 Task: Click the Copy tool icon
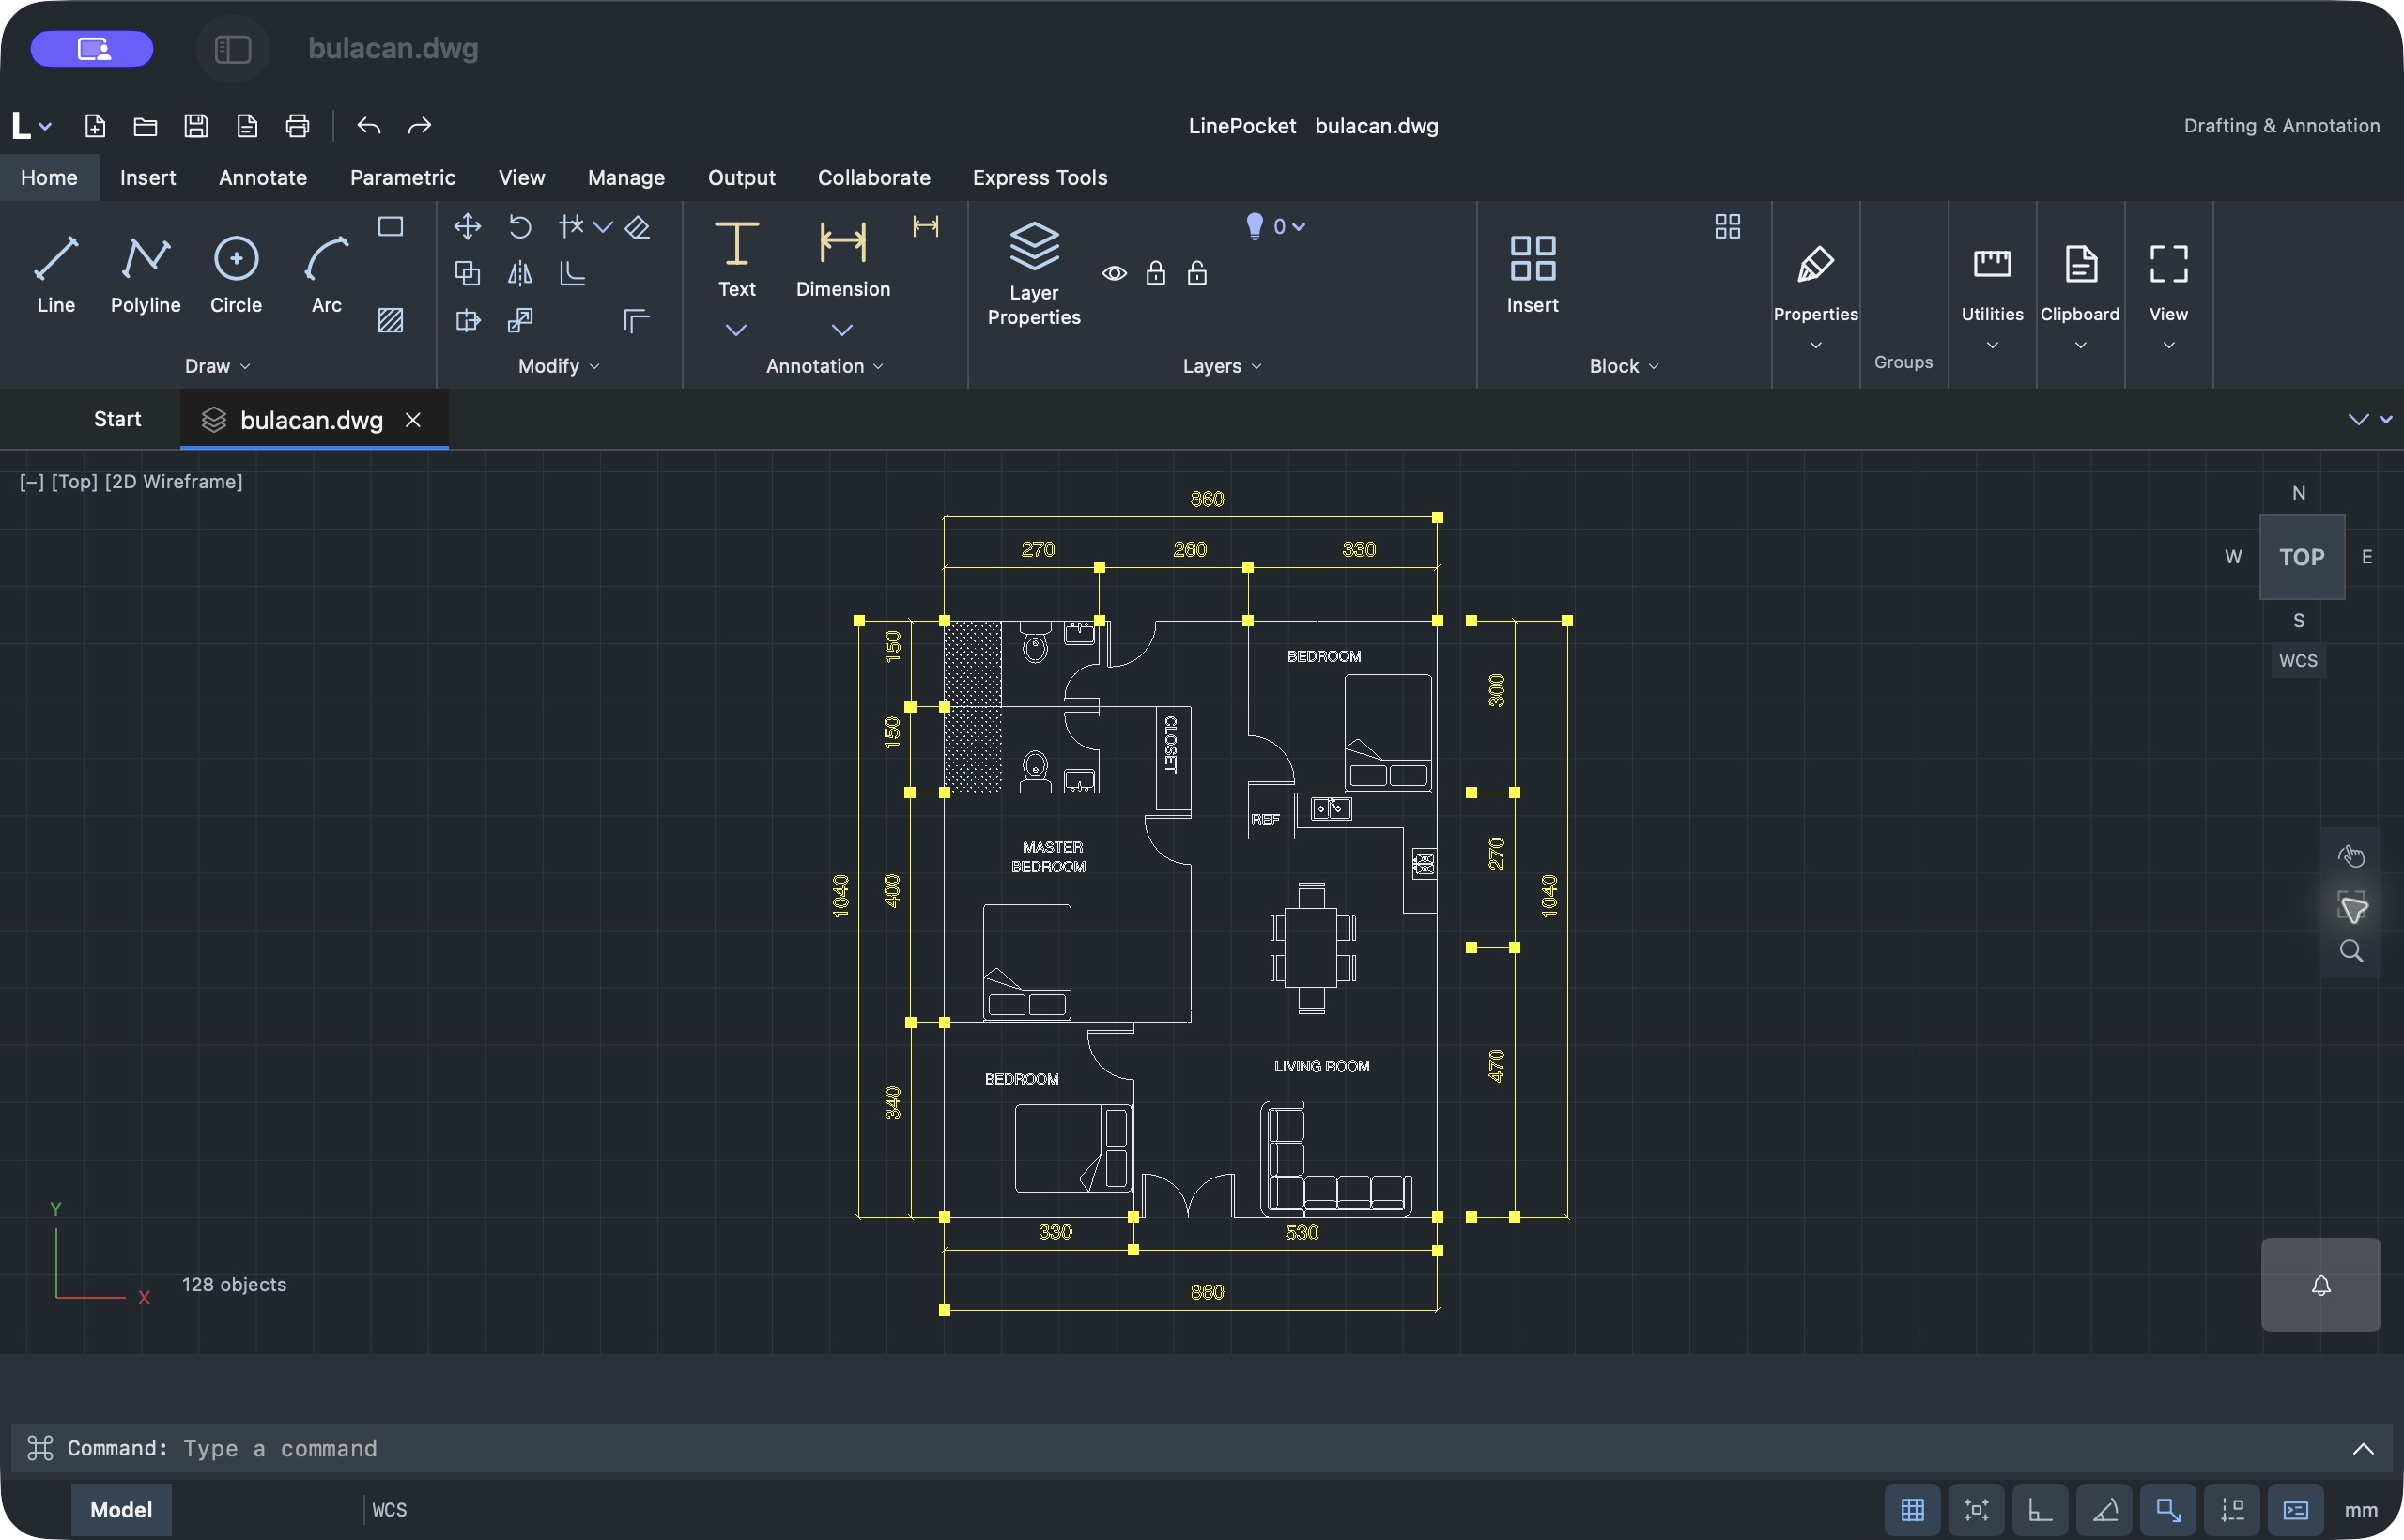click(467, 273)
